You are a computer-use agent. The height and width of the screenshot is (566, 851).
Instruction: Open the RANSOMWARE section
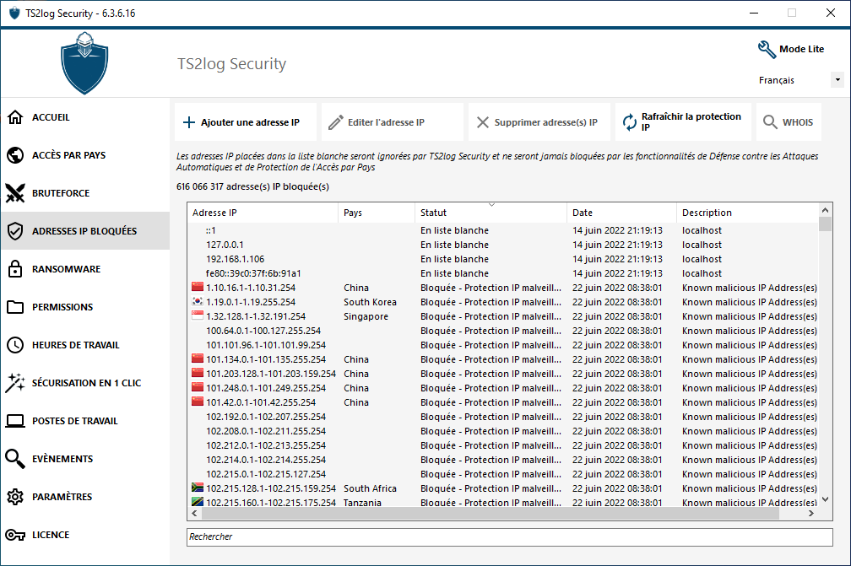tap(85, 269)
